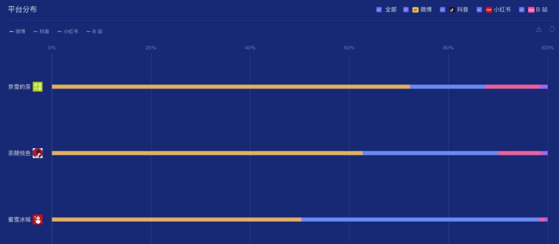
Task: Hide the 抖音 series via chart legend
Action: pyautogui.click(x=41, y=32)
